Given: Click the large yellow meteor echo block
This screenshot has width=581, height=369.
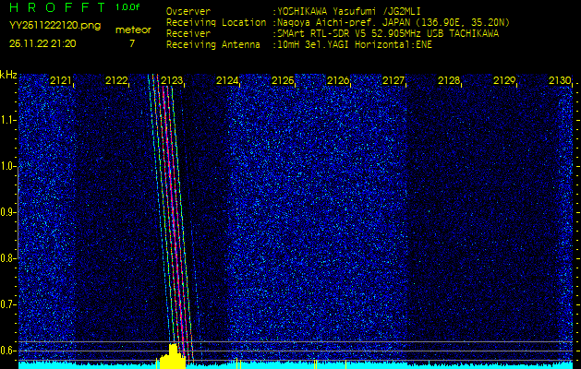Looking at the screenshot, I should 173,358.
